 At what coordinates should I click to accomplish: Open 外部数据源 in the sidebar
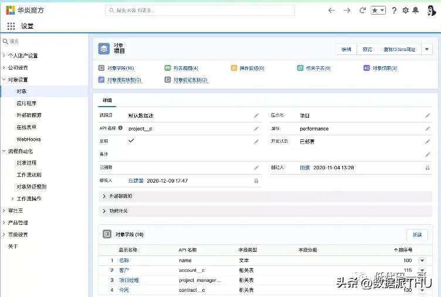(29, 115)
